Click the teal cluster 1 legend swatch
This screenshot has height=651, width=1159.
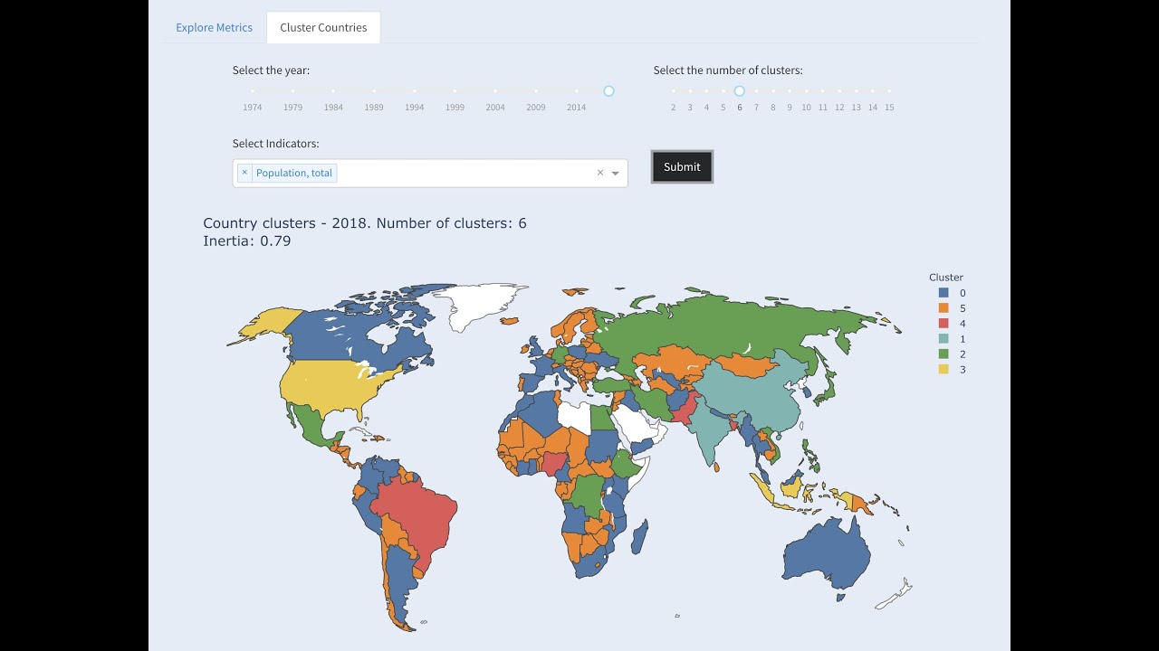[x=943, y=339]
